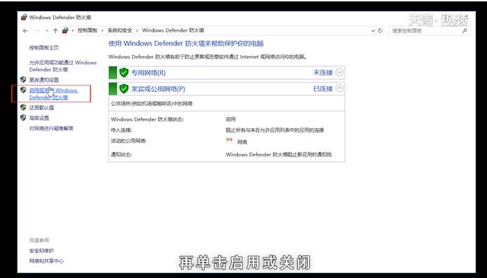Open 更改通知设置 link
Viewport: 487px width, 278px height.
pyautogui.click(x=44, y=80)
